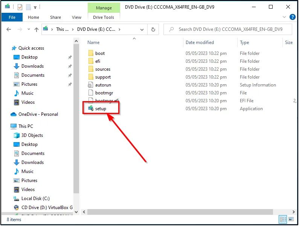Sort by the Type column header

tap(244, 42)
